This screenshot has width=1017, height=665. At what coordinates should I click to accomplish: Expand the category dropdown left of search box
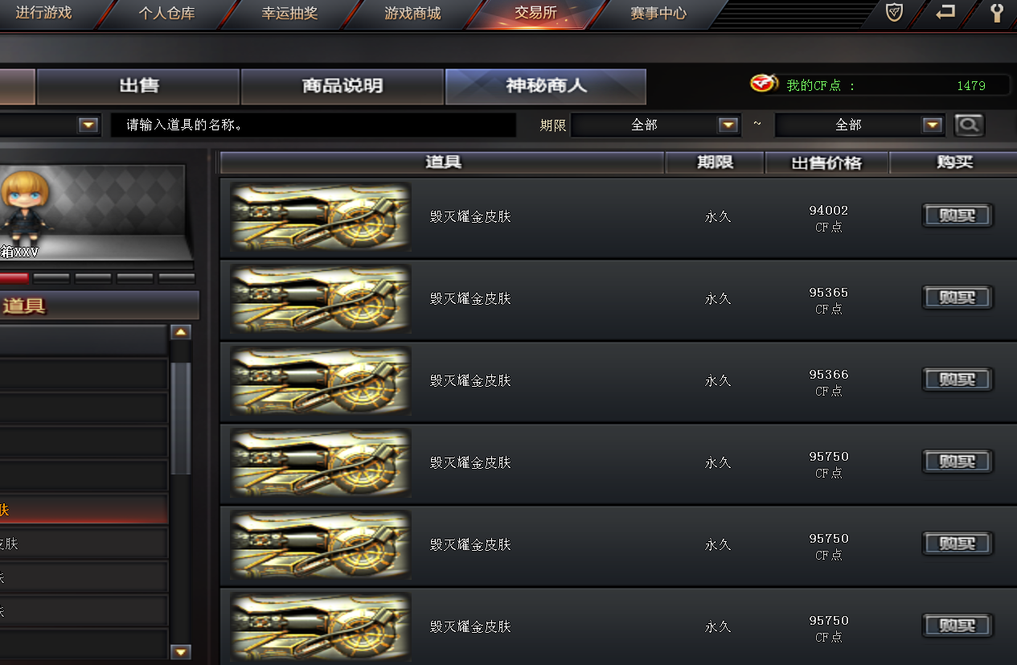tap(88, 125)
